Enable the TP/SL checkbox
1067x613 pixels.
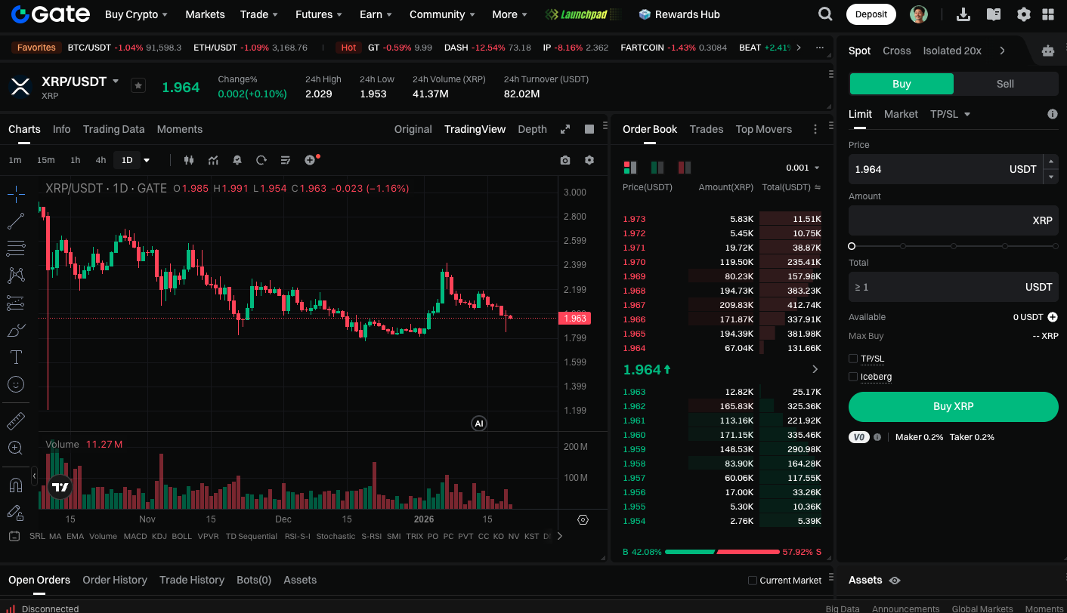(853, 359)
